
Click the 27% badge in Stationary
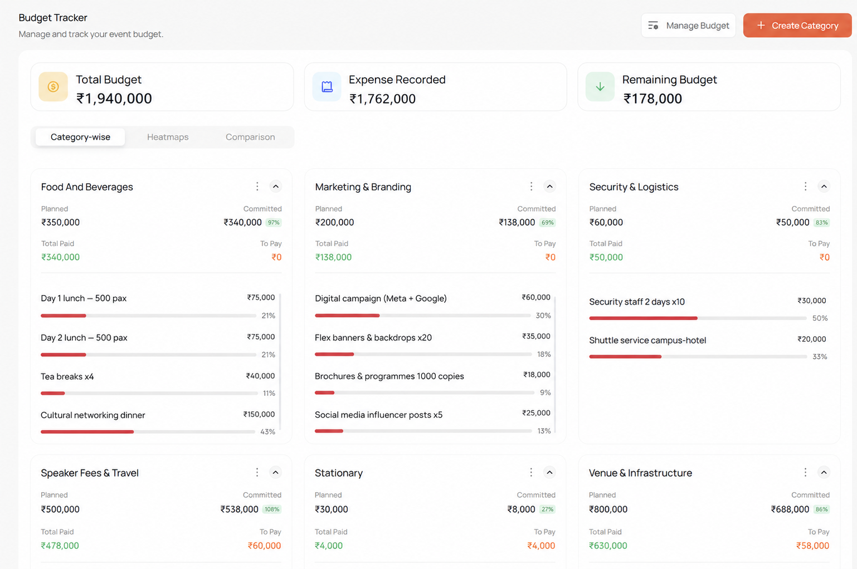(x=547, y=509)
